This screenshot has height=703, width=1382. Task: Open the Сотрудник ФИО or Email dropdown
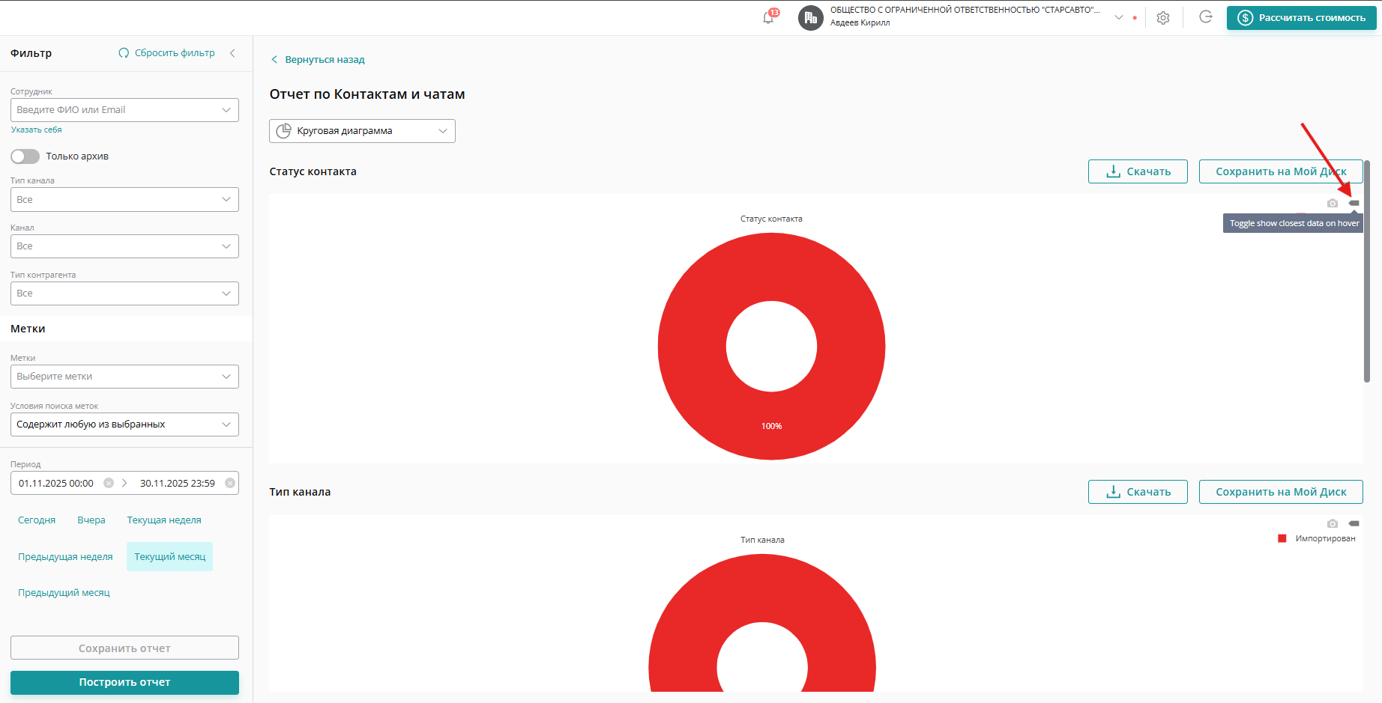coord(124,110)
